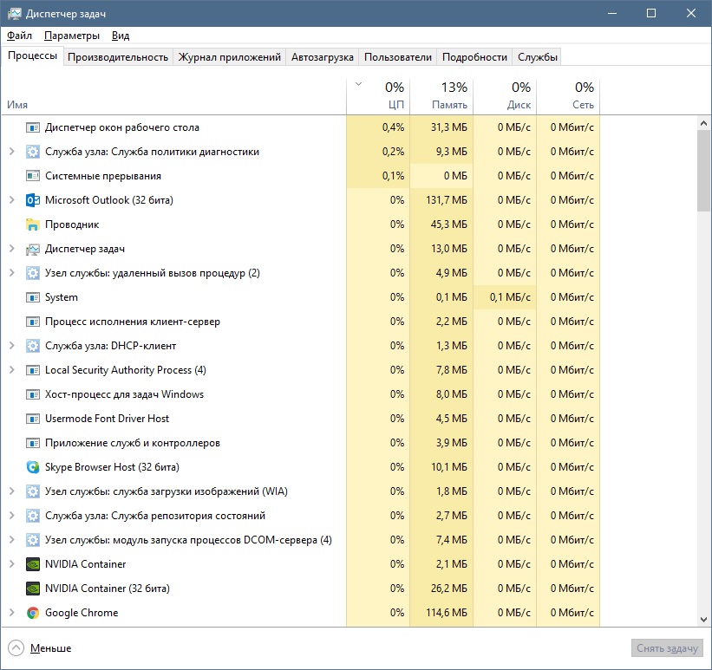The width and height of the screenshot is (712, 670).
Task: Click the Диспетчер задач row icon
Action: point(33,249)
